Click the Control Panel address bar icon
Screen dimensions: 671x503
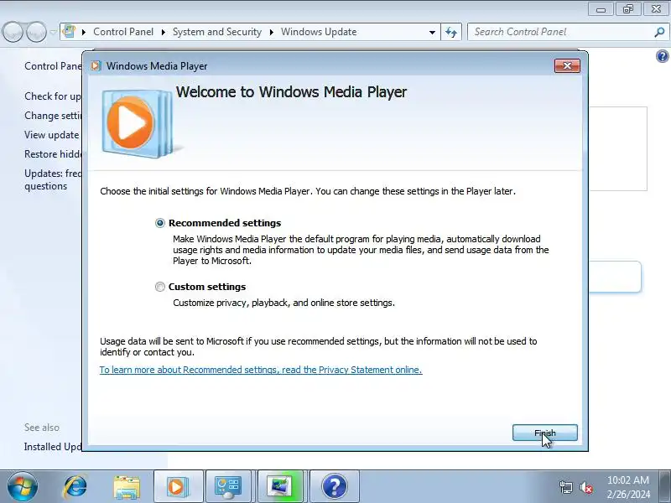(x=70, y=32)
